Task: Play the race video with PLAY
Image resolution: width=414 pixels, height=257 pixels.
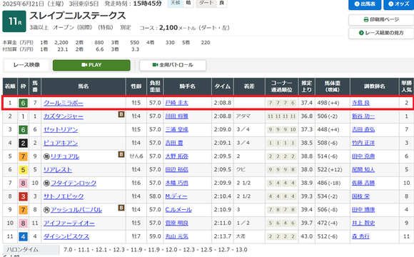Action: pyautogui.click(x=91, y=65)
